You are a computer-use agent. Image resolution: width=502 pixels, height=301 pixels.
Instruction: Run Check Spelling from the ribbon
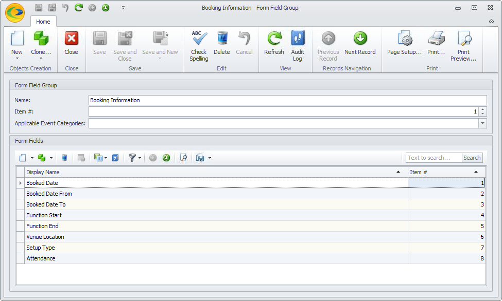(199, 46)
